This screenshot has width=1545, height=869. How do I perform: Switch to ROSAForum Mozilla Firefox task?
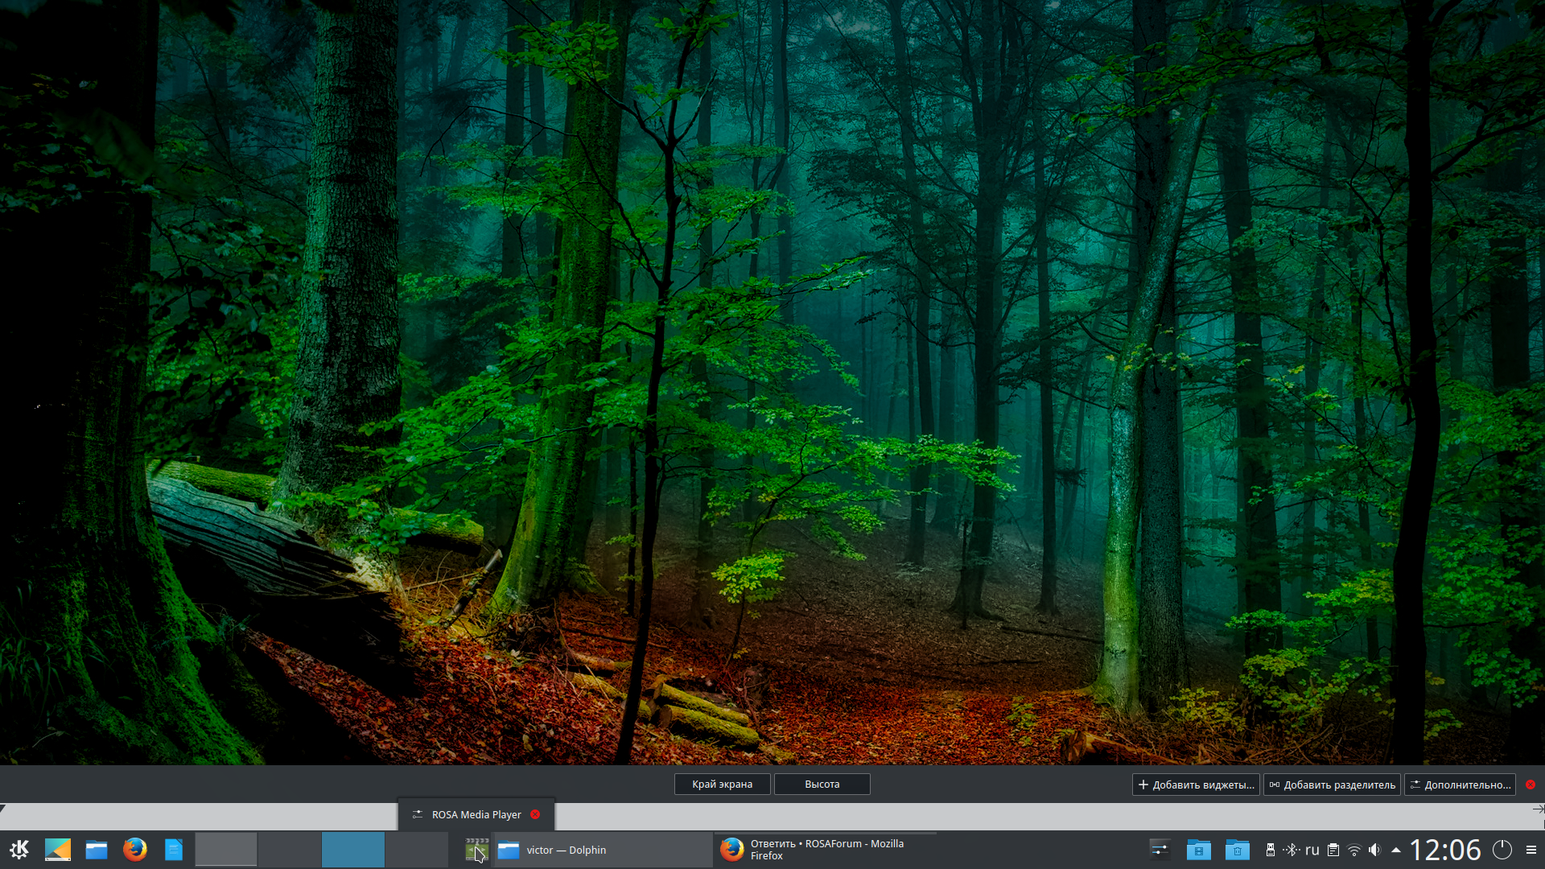(825, 850)
